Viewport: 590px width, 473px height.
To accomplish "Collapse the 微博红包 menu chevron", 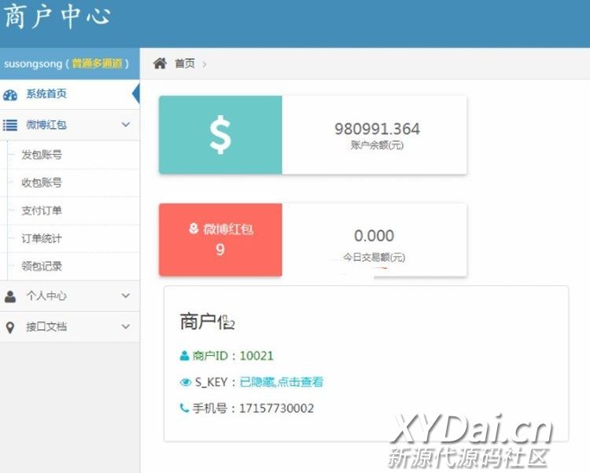I will [126, 124].
